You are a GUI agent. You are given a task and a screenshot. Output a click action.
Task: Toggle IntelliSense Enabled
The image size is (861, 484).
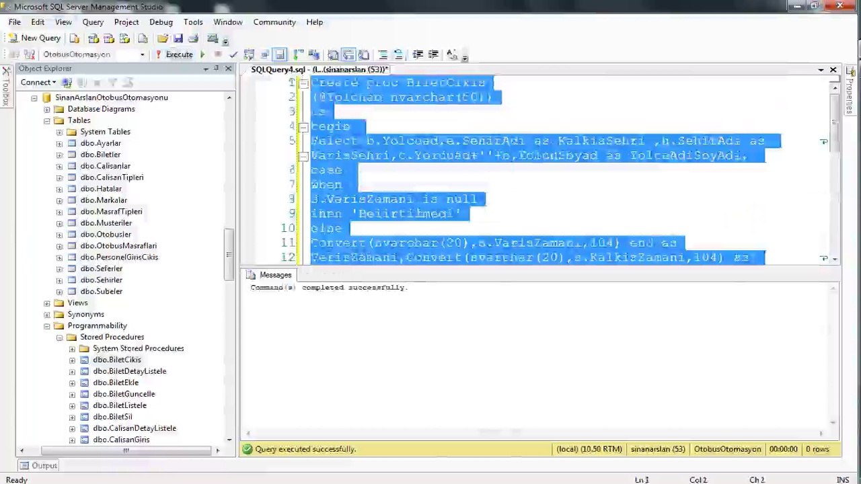[280, 54]
